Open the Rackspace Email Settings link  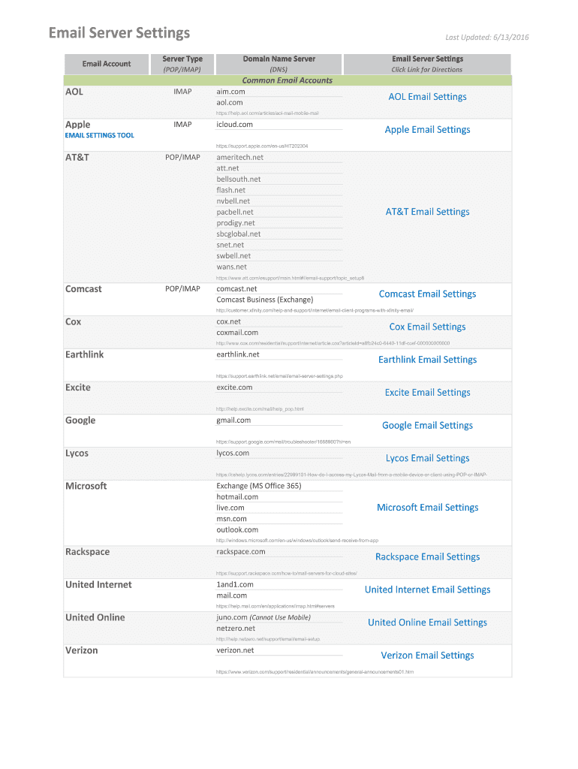pos(427,556)
